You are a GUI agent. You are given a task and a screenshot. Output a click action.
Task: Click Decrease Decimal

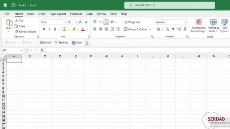pos(185,29)
